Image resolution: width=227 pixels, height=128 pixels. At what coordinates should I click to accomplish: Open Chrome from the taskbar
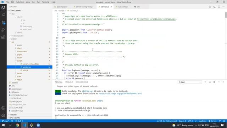click(17, 125)
